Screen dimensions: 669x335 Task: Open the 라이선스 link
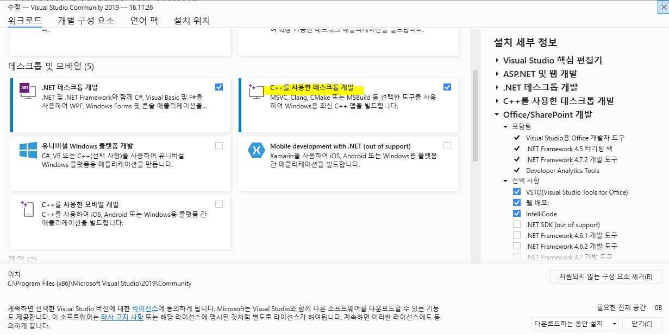click(145, 308)
